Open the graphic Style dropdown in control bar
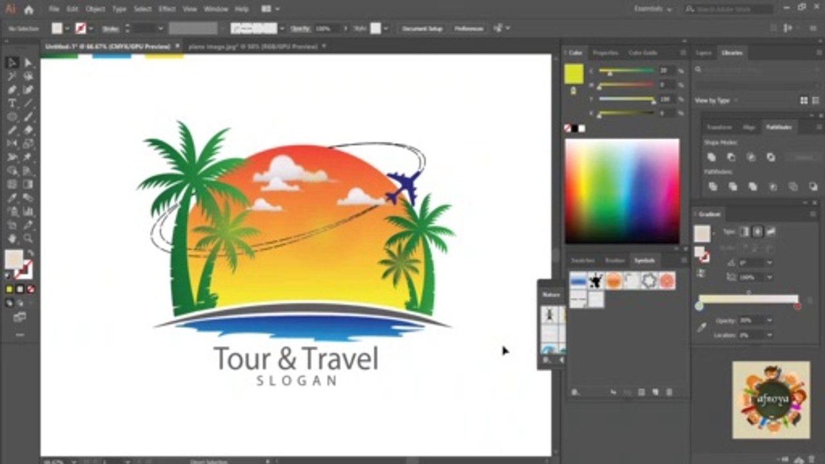This screenshot has width=825, height=464. pyautogui.click(x=386, y=28)
